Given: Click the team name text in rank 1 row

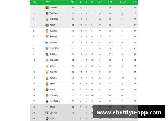Looking at the screenshot, I should 53,8.
